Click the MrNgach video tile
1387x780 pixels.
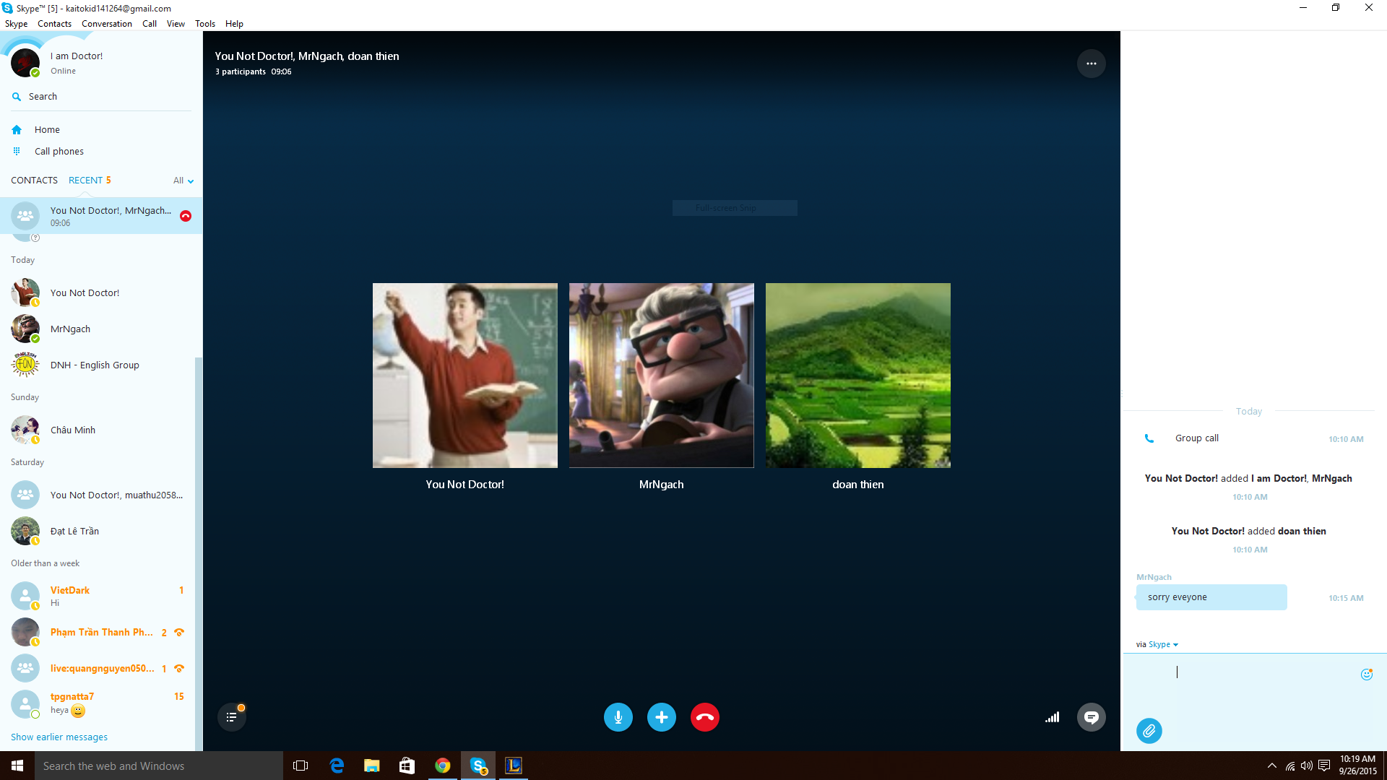(662, 376)
